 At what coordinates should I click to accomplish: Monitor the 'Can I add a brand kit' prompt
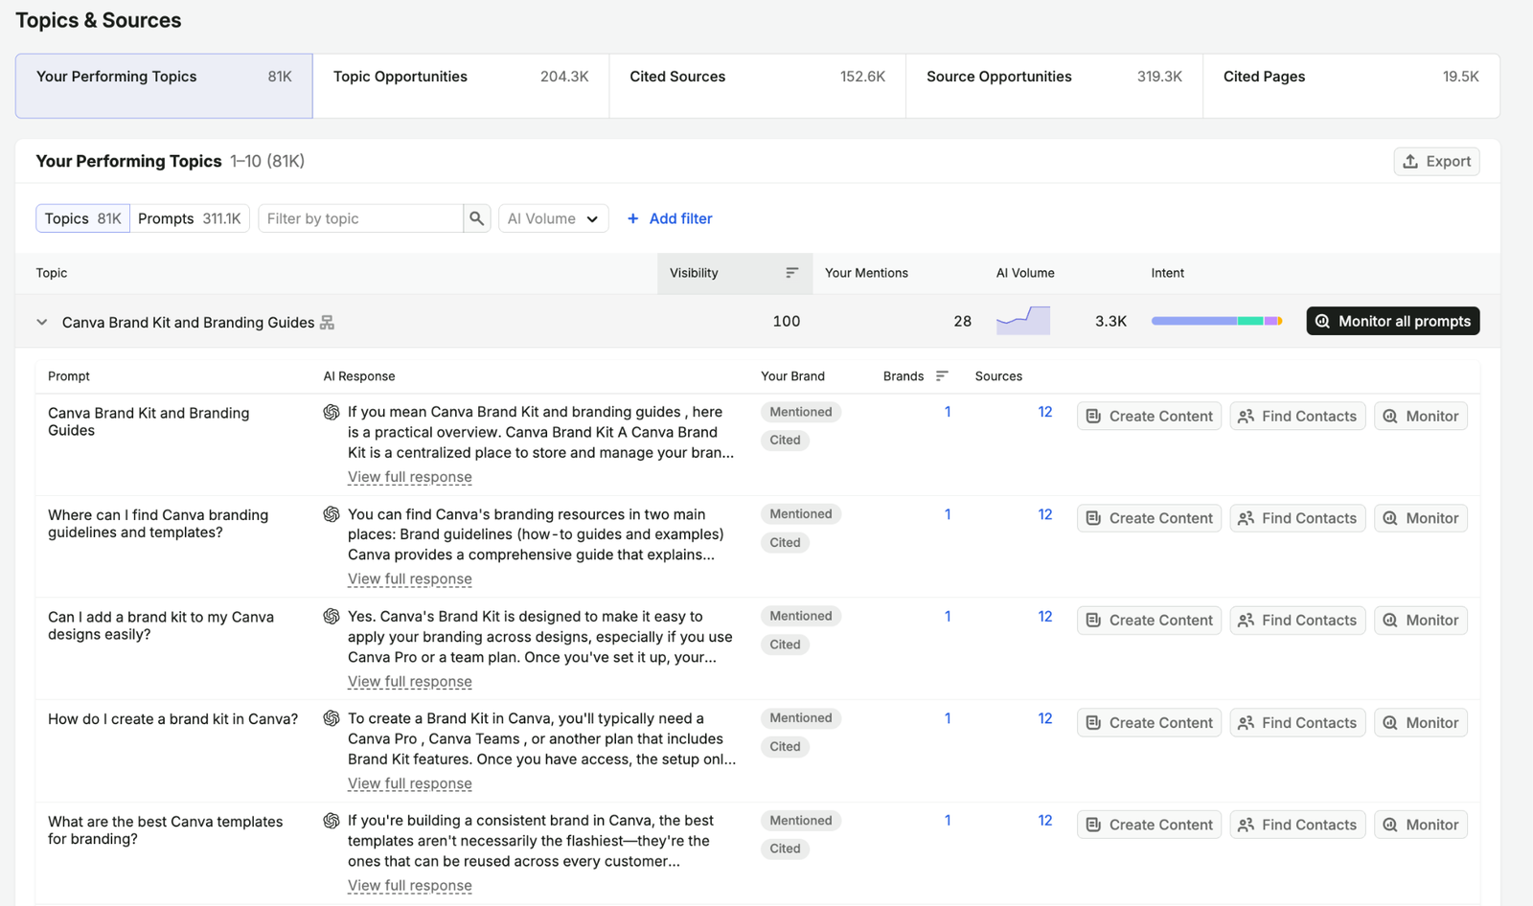(x=1420, y=621)
